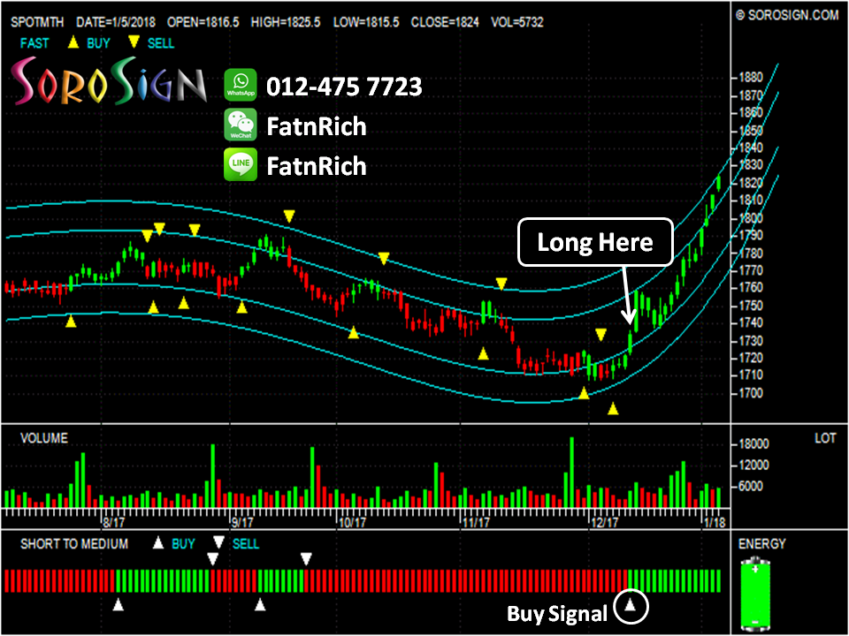This screenshot has height=636, width=849.
Task: Click the white buy marker between 9/17 and 10/17
Action: (x=260, y=604)
